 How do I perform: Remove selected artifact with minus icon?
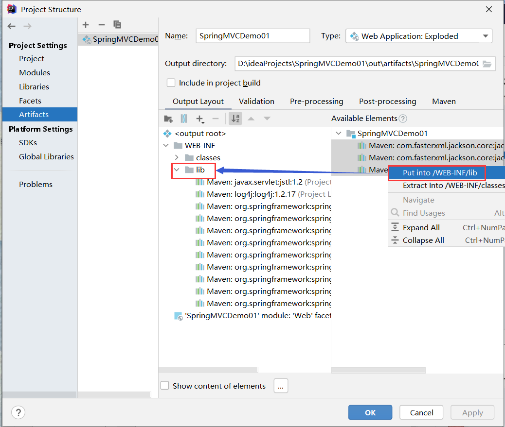[102, 25]
